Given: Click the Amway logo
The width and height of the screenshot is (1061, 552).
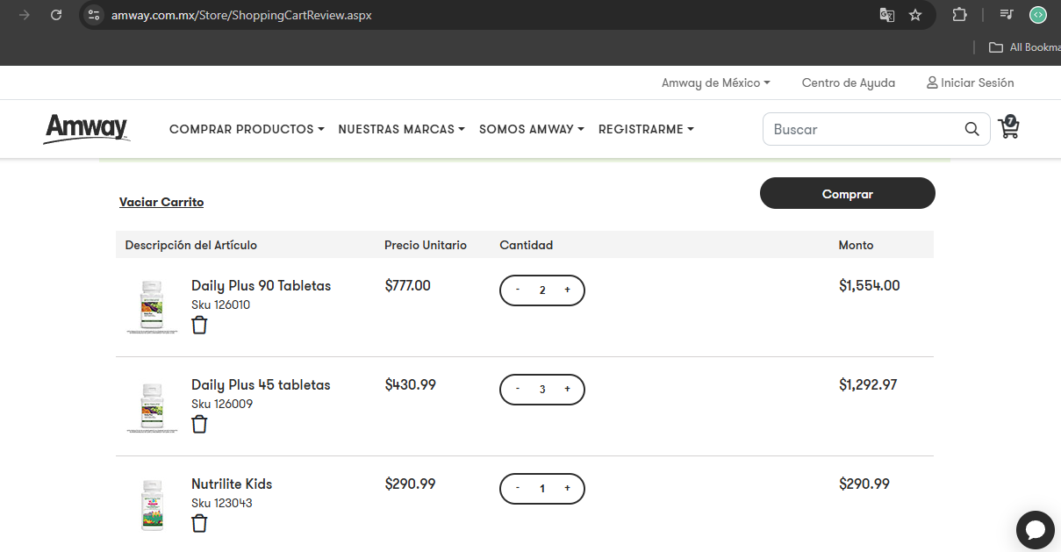Looking at the screenshot, I should pyautogui.click(x=87, y=129).
